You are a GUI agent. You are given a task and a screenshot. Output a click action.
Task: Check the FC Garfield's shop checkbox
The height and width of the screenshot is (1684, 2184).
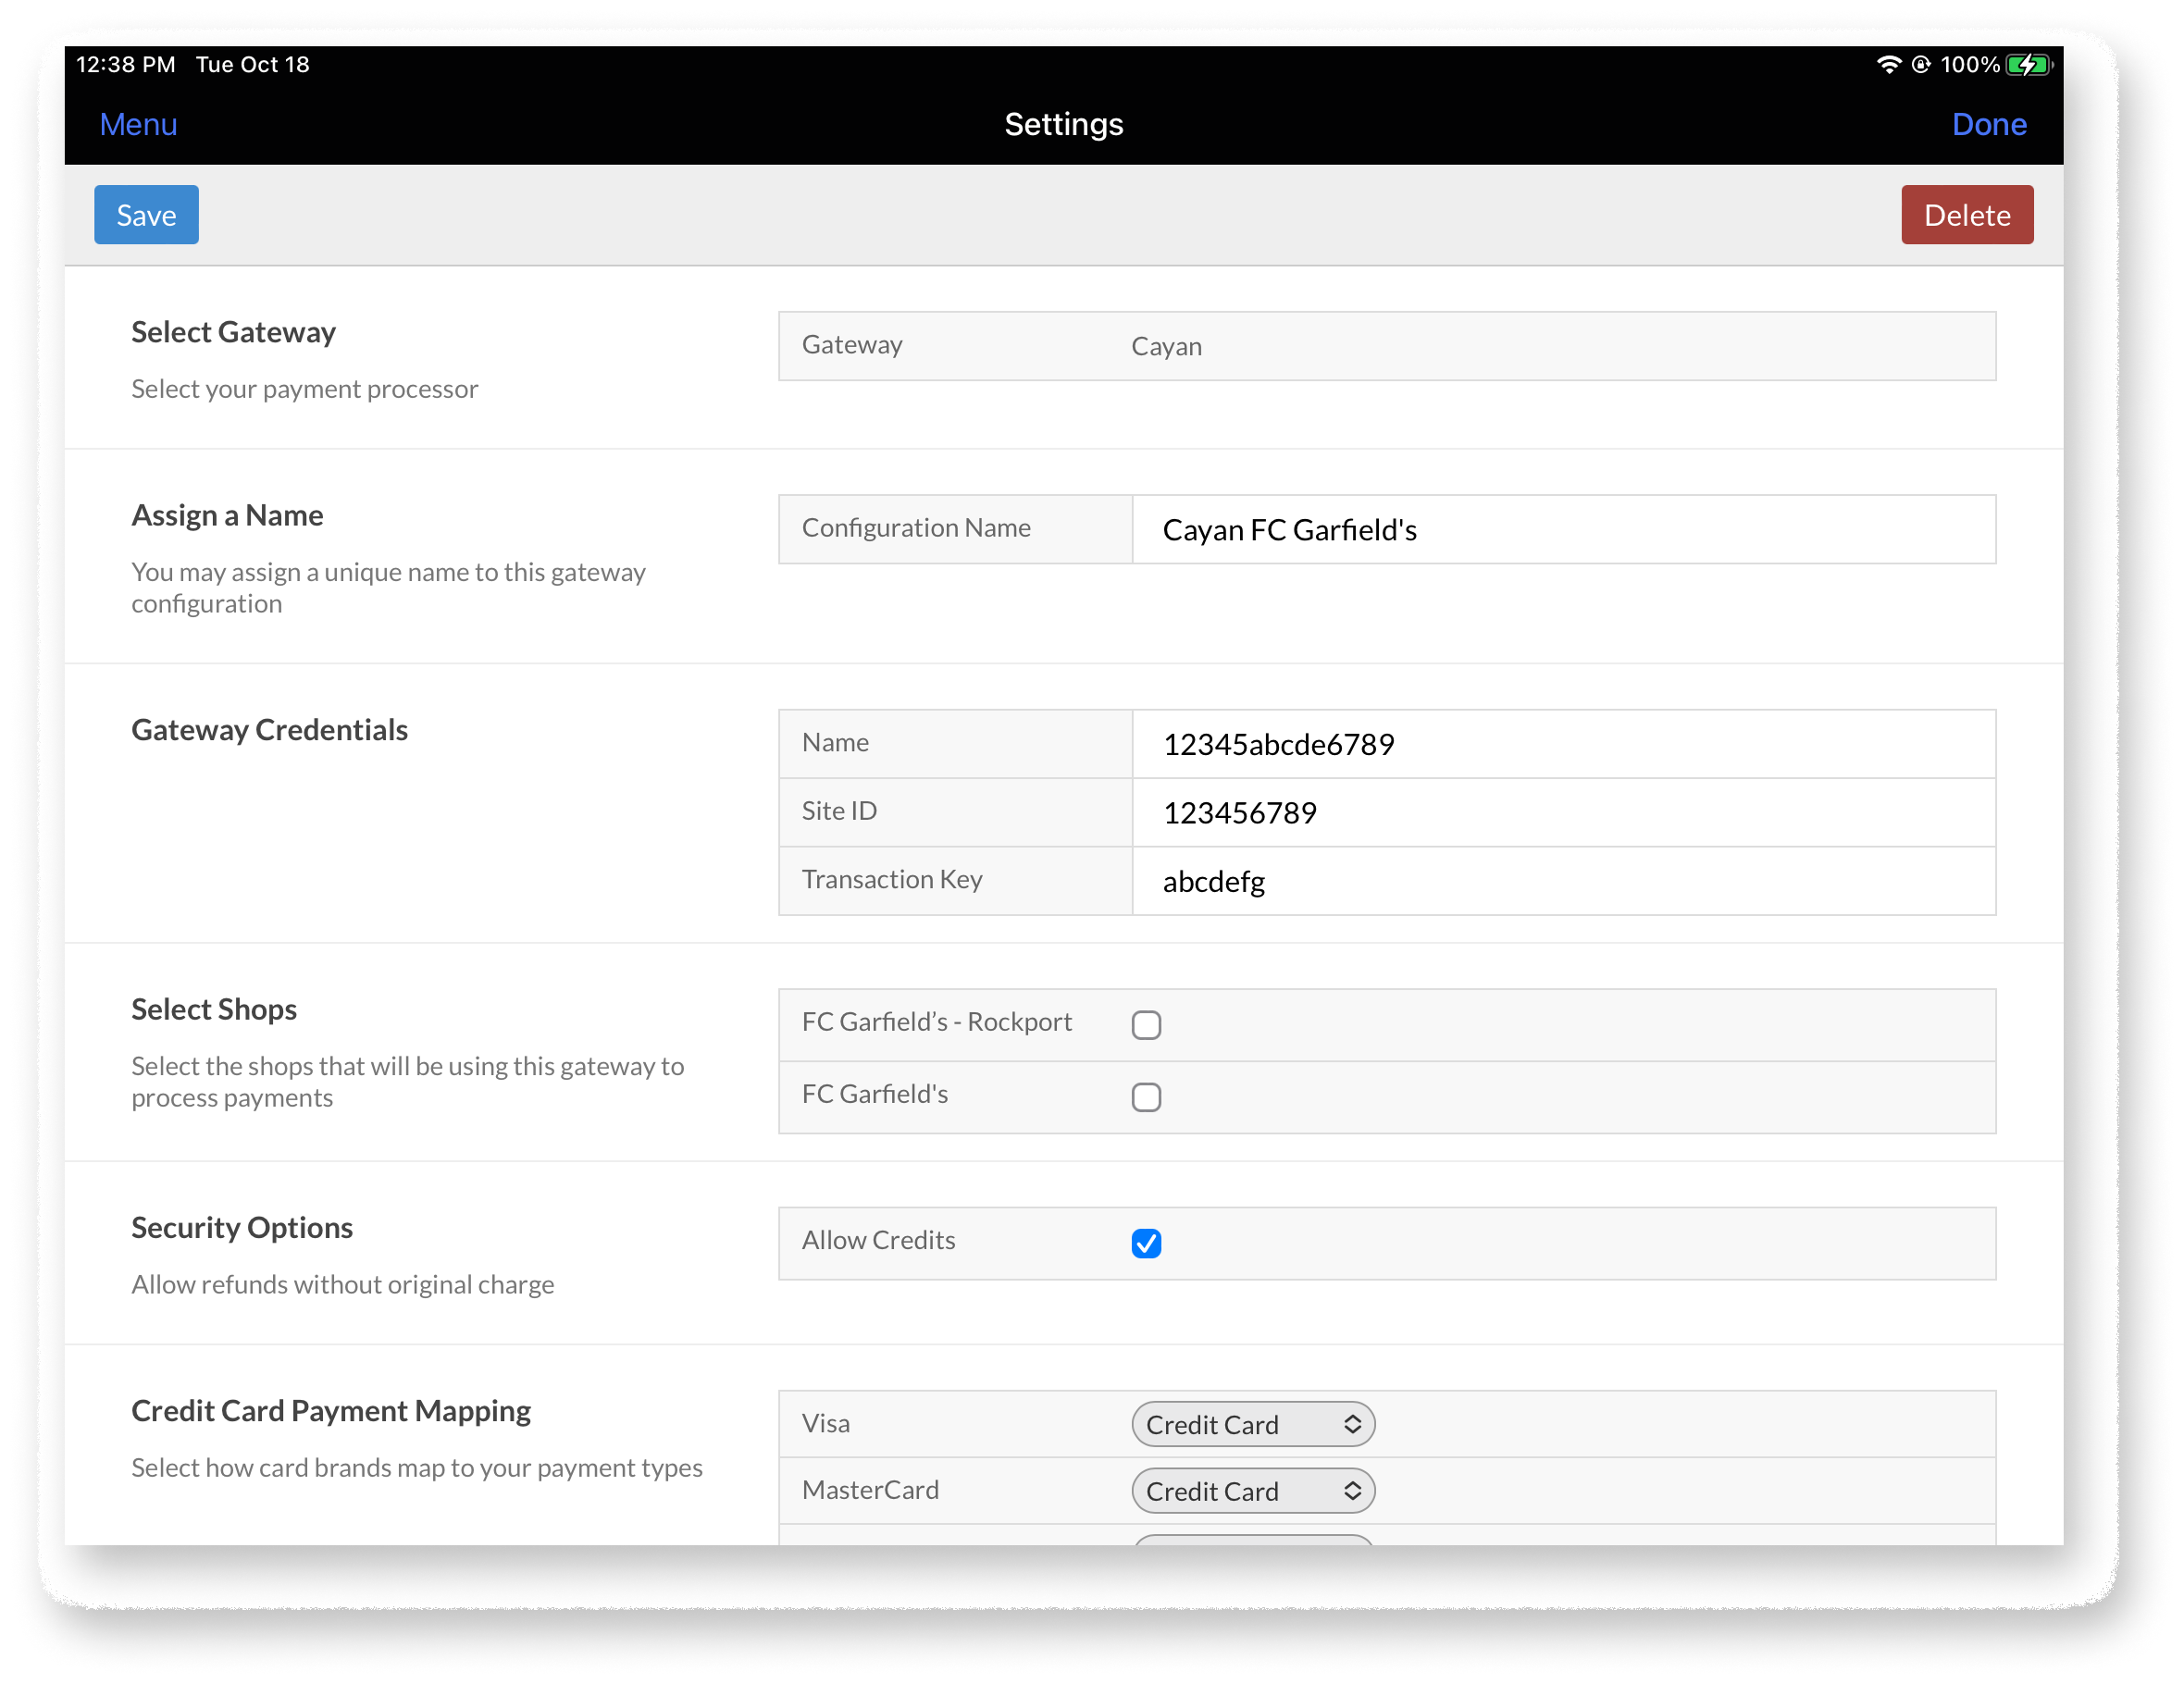click(1146, 1097)
